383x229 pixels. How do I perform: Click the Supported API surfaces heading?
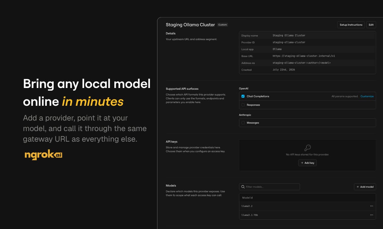[x=182, y=89]
